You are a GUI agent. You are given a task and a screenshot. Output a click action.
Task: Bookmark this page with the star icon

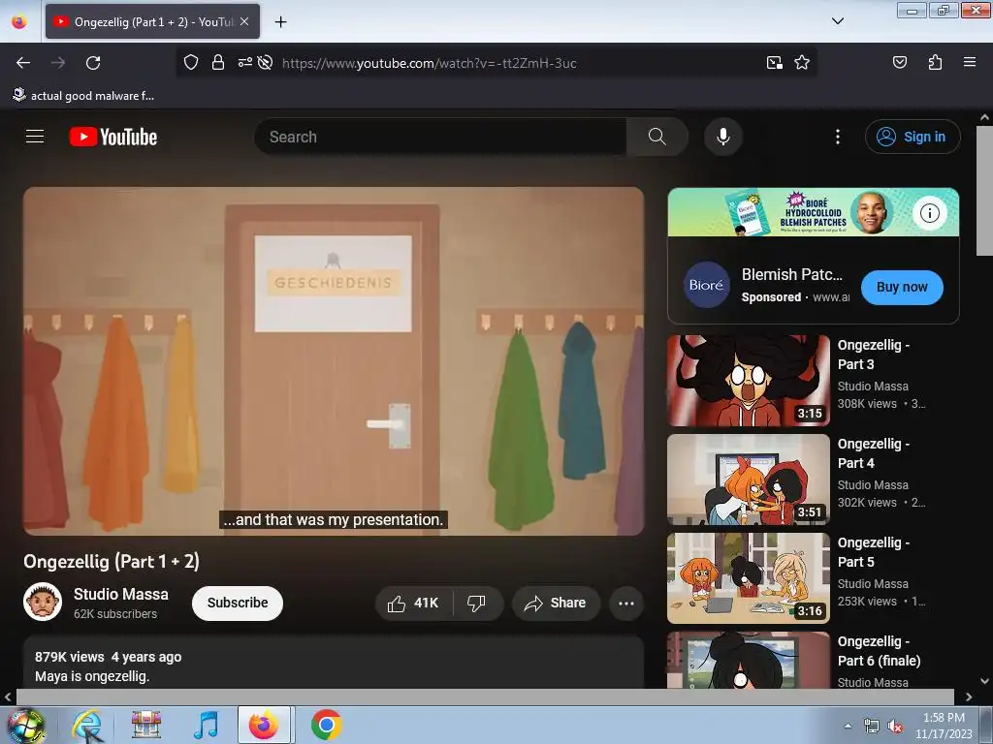(x=802, y=62)
